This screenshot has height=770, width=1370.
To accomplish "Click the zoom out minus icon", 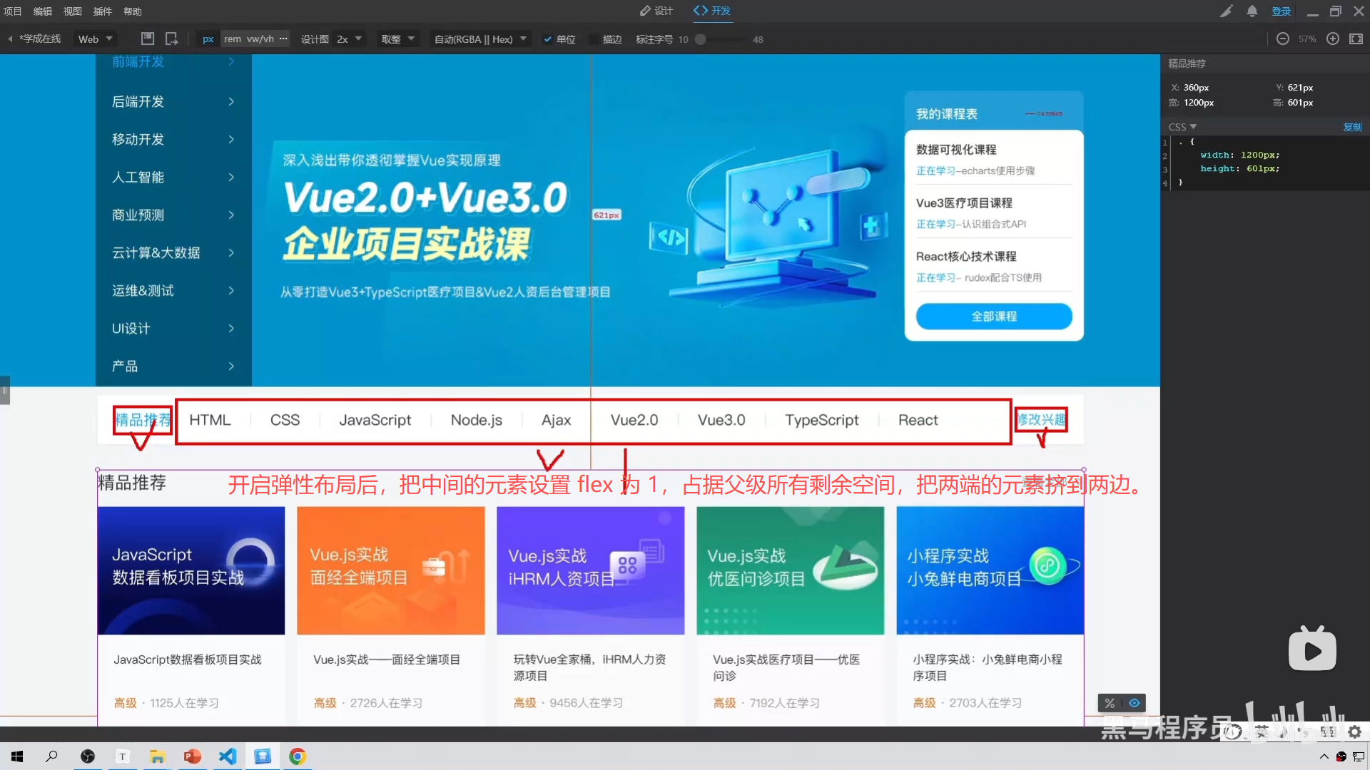I will click(x=1282, y=39).
